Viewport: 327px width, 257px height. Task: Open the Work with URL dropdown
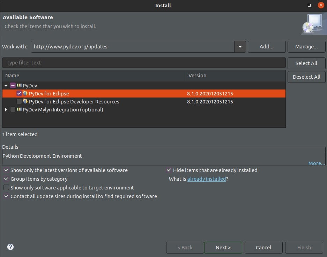(240, 47)
